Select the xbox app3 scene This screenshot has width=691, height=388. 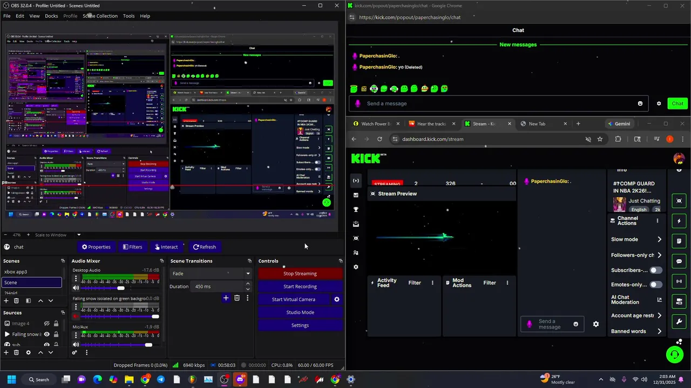(31, 272)
